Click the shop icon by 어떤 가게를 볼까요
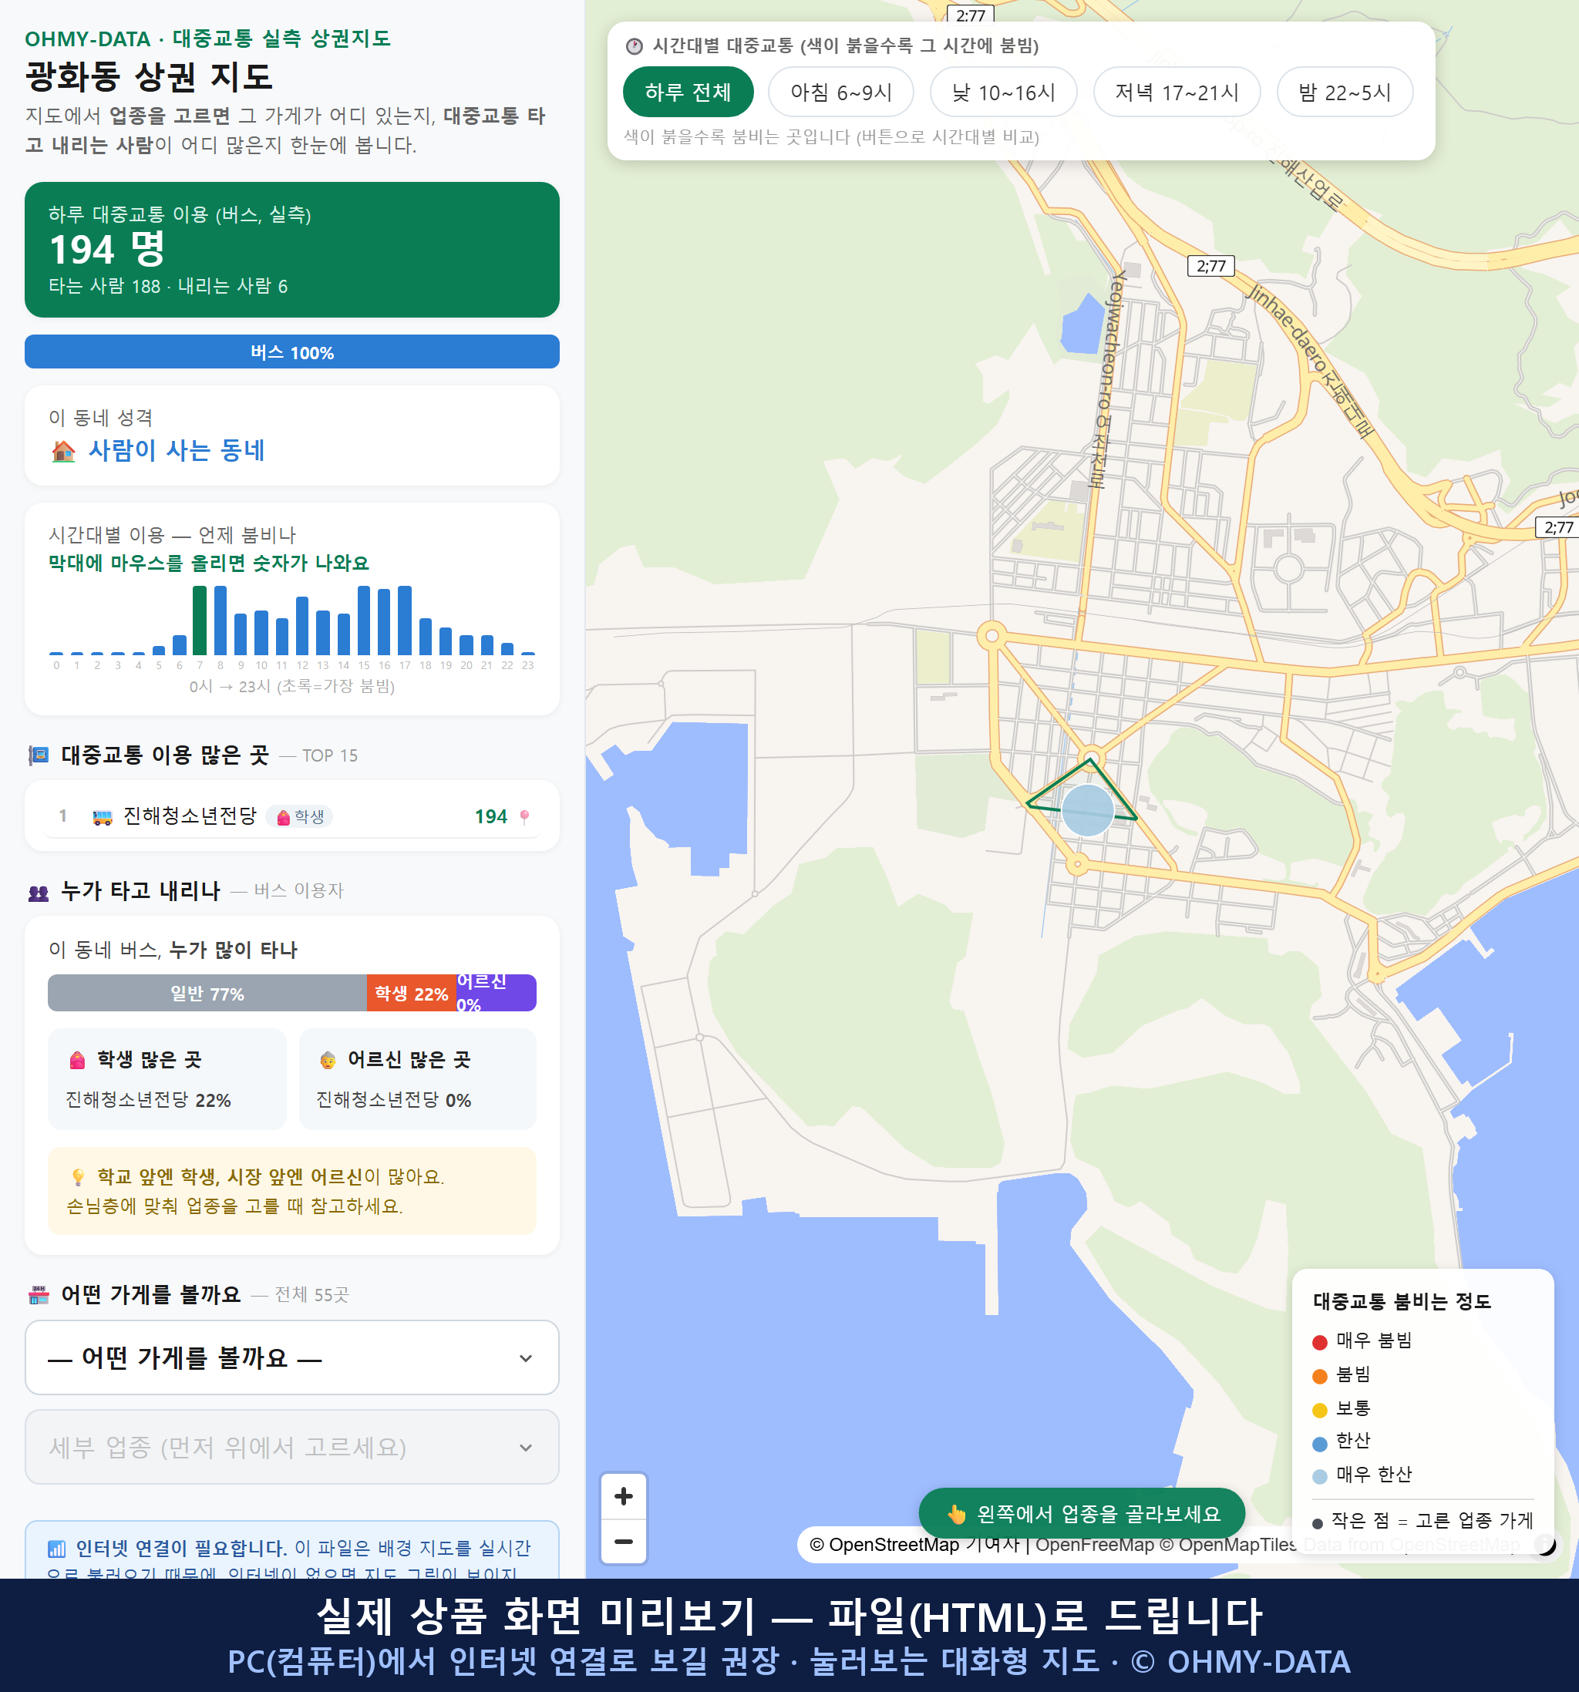Screen dimensions: 1579x1692 tap(39, 1295)
